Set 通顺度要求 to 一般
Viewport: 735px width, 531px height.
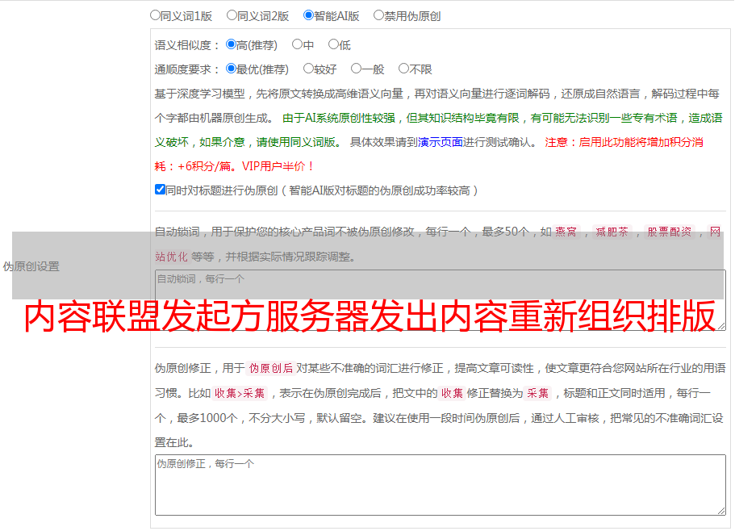[357, 69]
